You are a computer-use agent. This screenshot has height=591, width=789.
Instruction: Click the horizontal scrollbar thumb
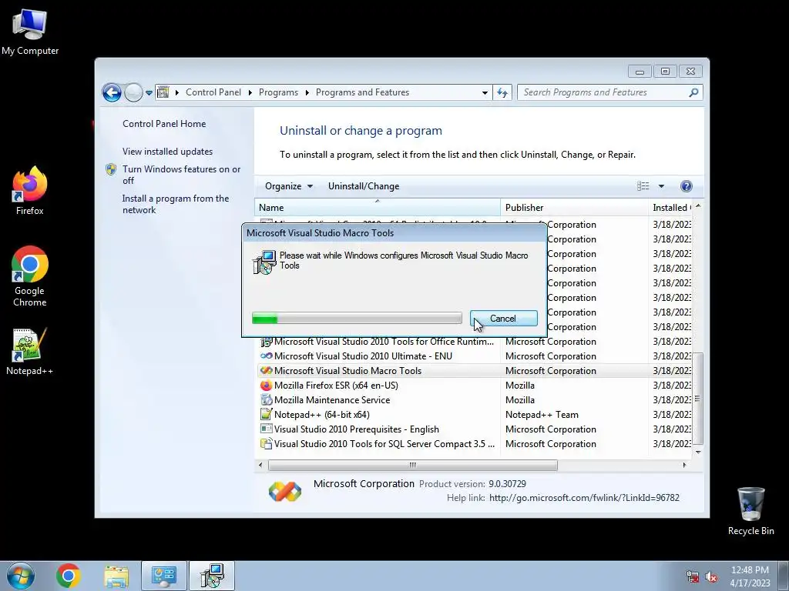[413, 466]
